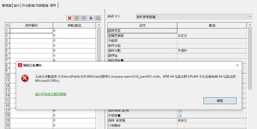
Task: Click the quantity cell in row 18
Action: 74,115
